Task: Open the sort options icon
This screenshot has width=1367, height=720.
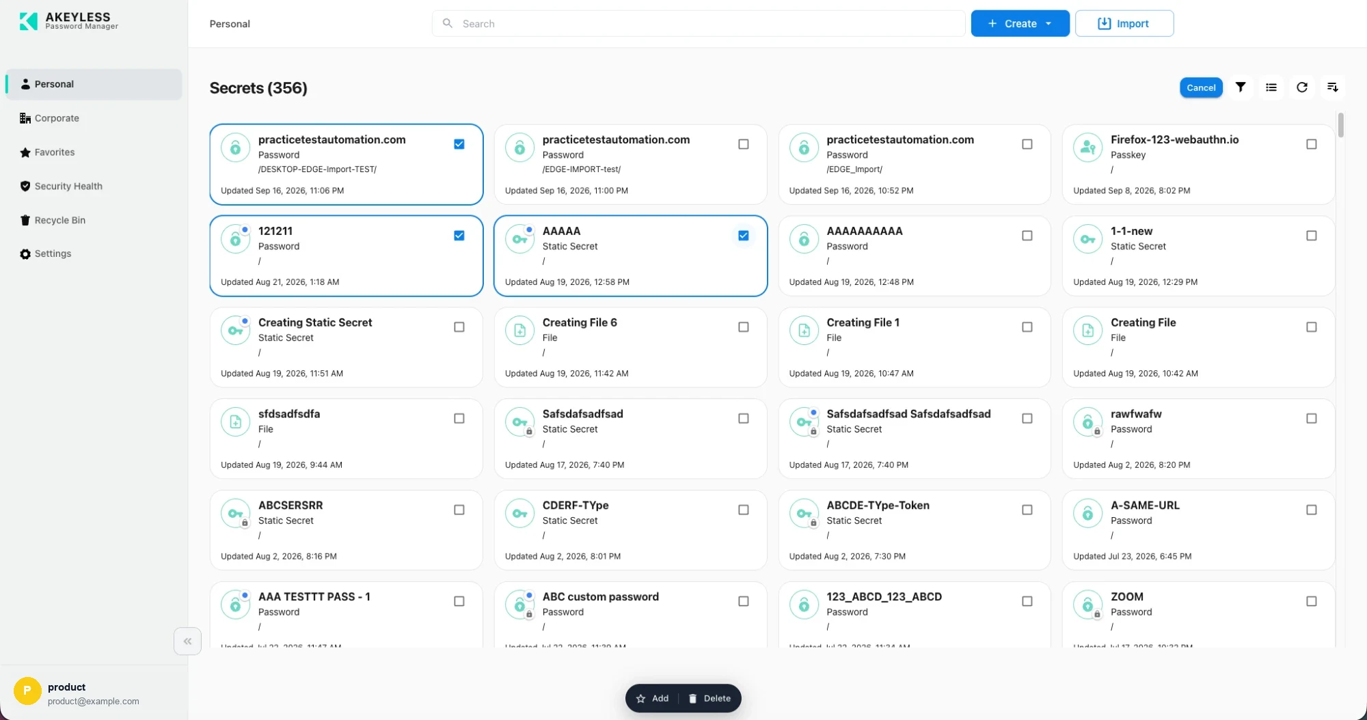Action: point(1332,87)
